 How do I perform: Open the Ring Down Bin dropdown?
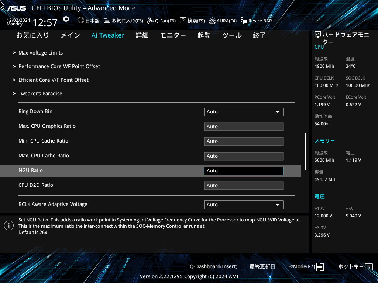pyautogui.click(x=243, y=112)
